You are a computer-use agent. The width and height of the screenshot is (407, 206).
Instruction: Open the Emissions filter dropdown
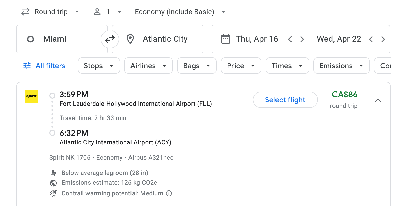coord(342,66)
